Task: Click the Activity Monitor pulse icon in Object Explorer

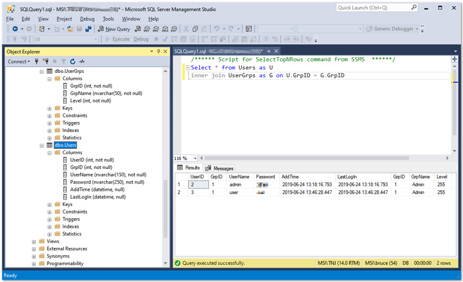Action: [82, 62]
